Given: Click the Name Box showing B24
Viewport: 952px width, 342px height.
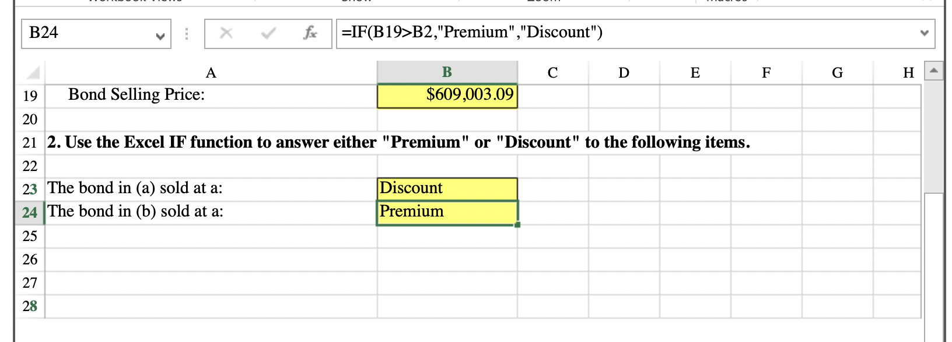Looking at the screenshot, I should (87, 33).
